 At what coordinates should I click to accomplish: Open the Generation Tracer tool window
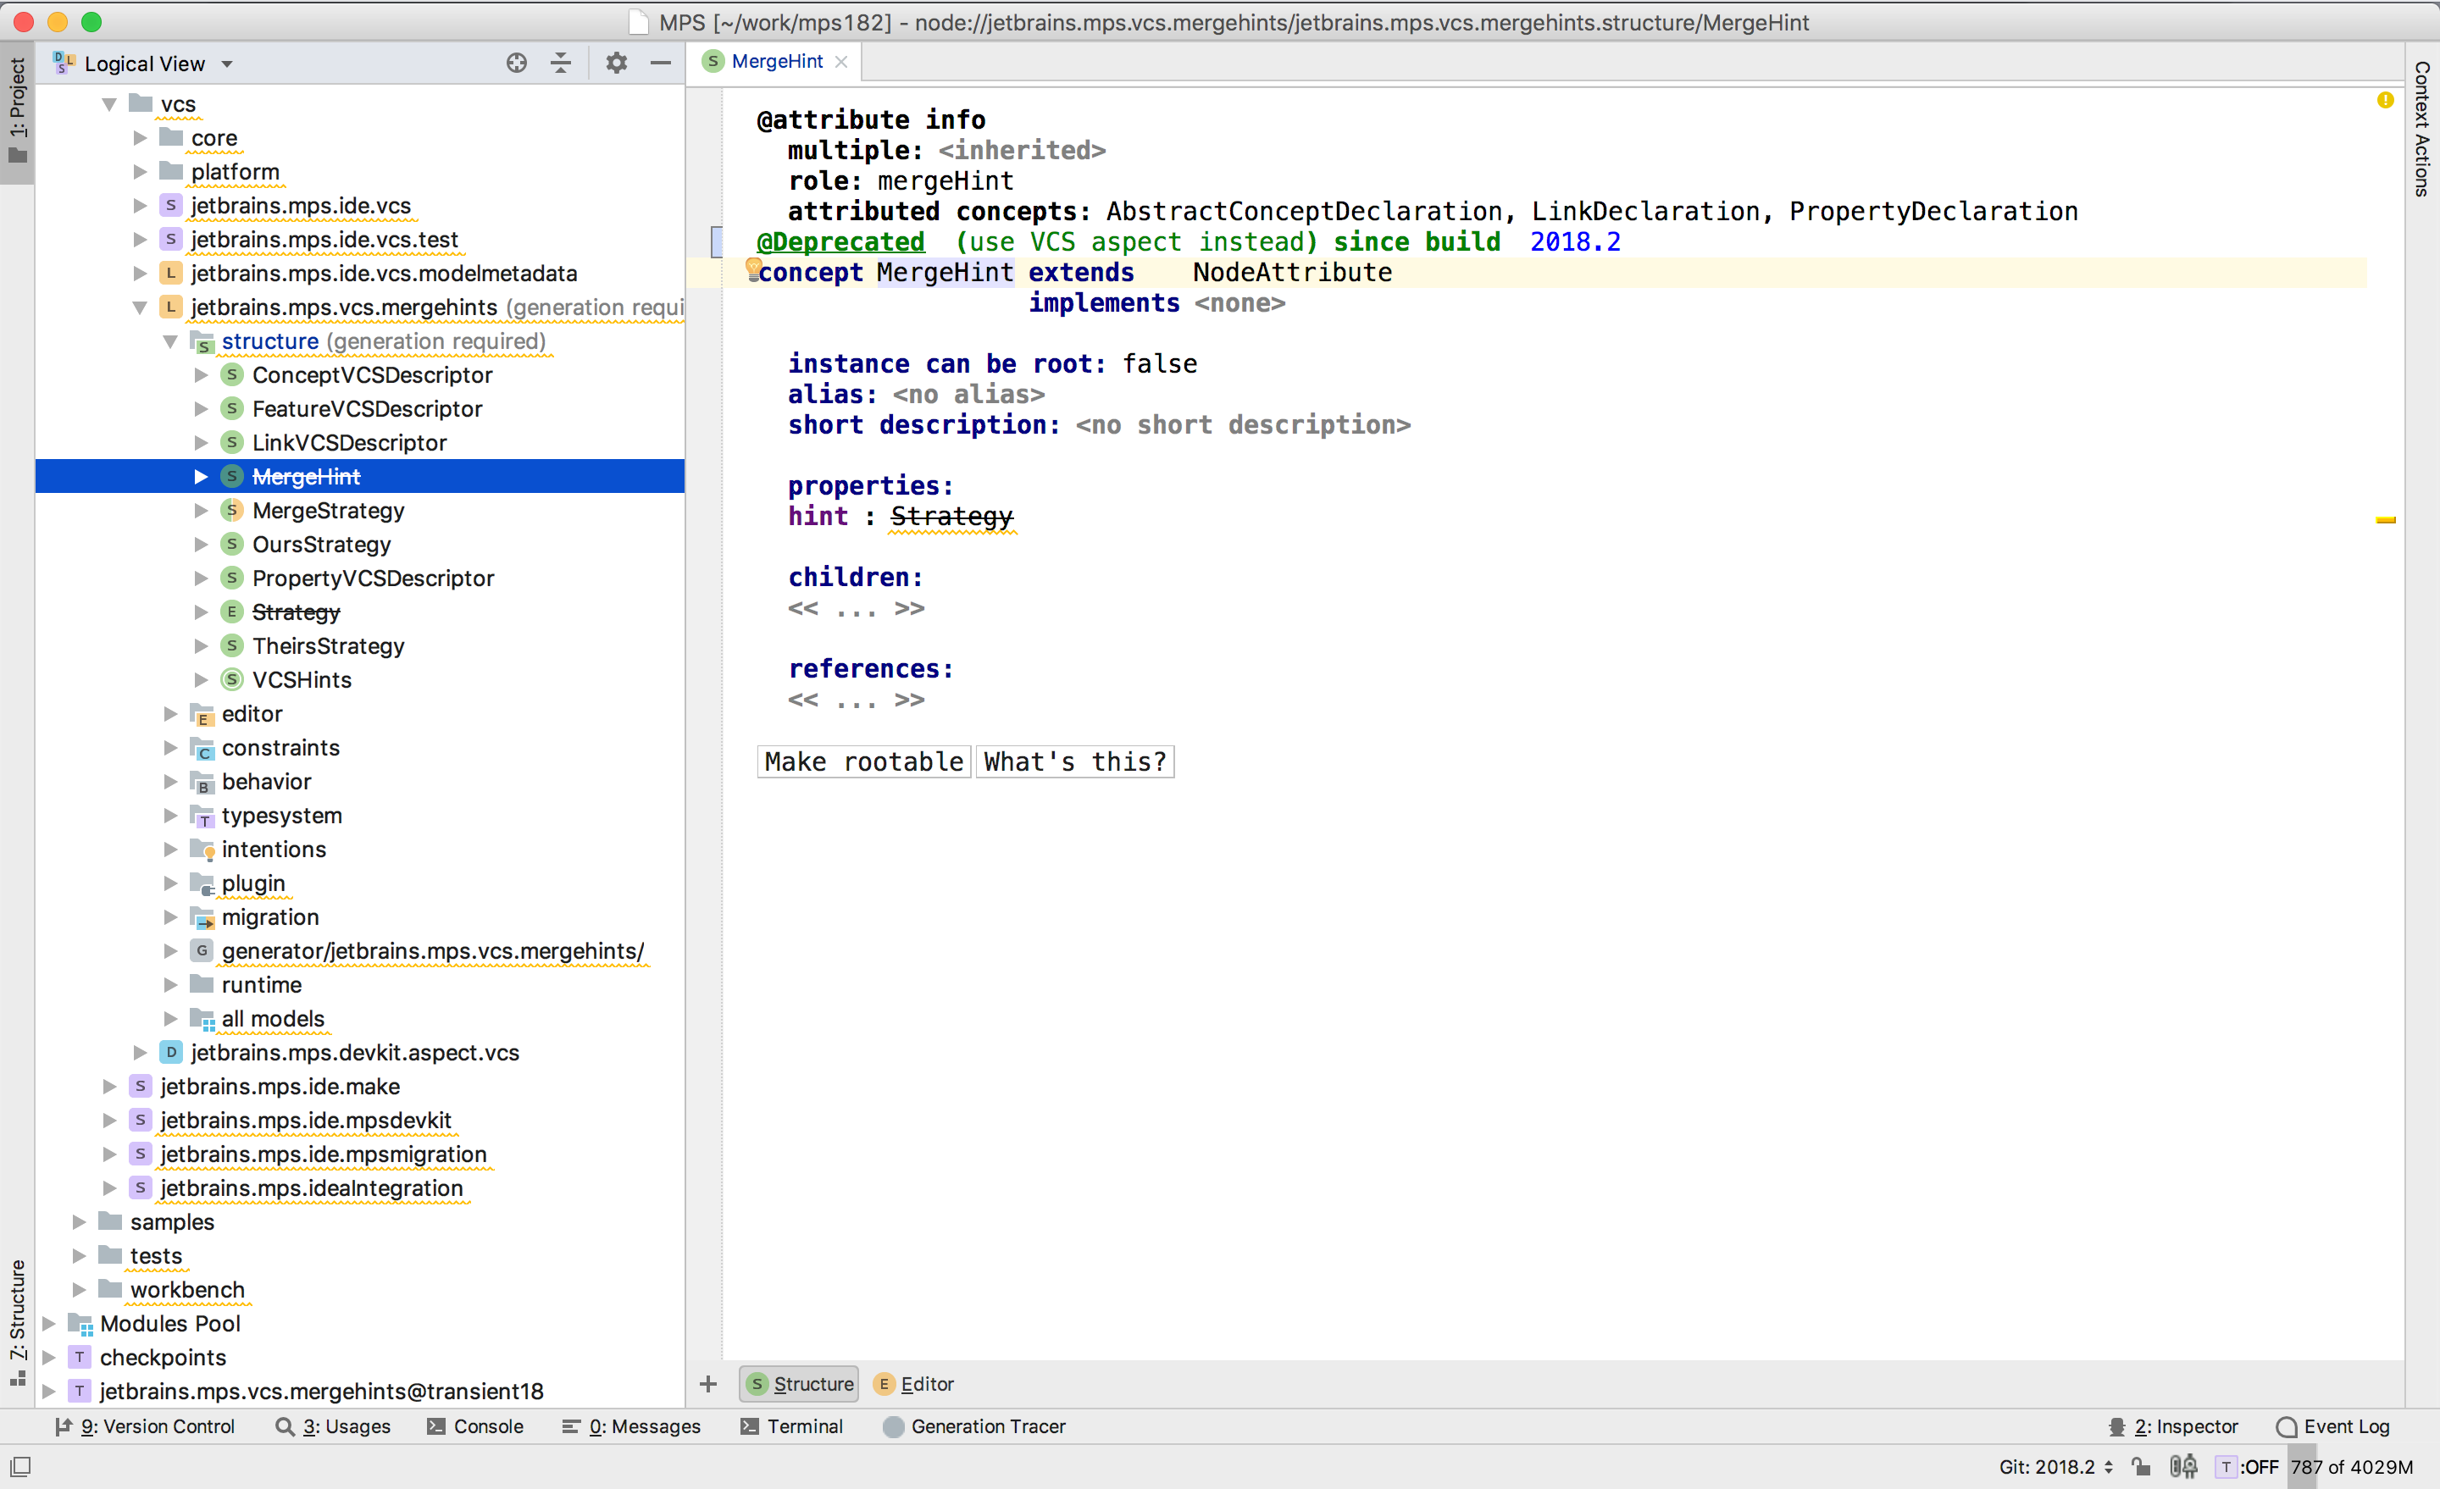(x=974, y=1425)
